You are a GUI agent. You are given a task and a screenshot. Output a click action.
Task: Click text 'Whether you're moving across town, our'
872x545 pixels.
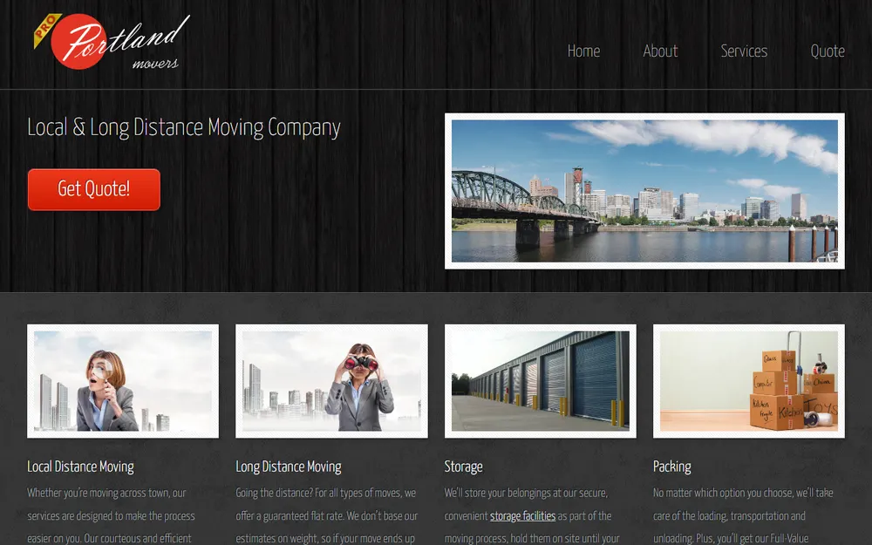106,494
